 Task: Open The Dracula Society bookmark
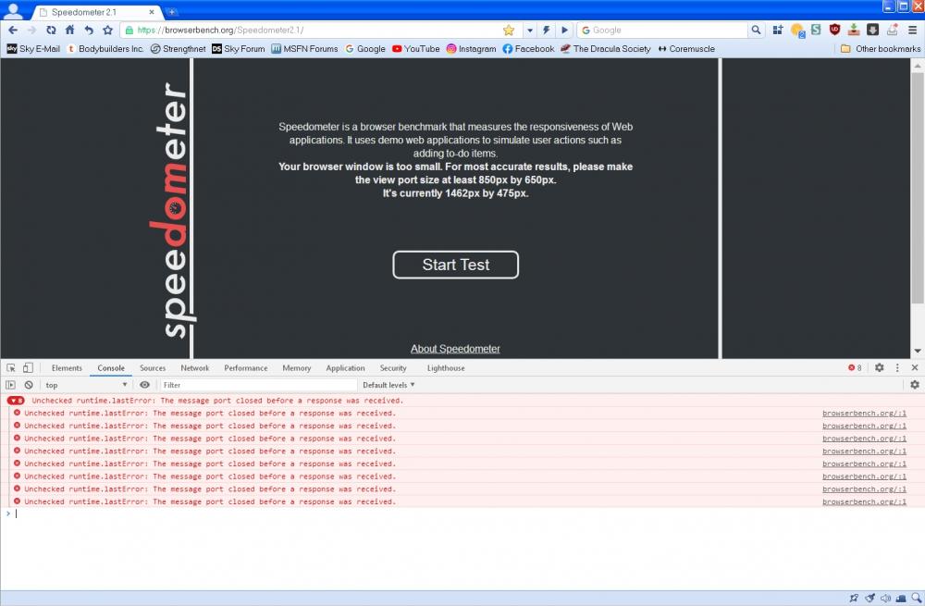click(x=606, y=49)
